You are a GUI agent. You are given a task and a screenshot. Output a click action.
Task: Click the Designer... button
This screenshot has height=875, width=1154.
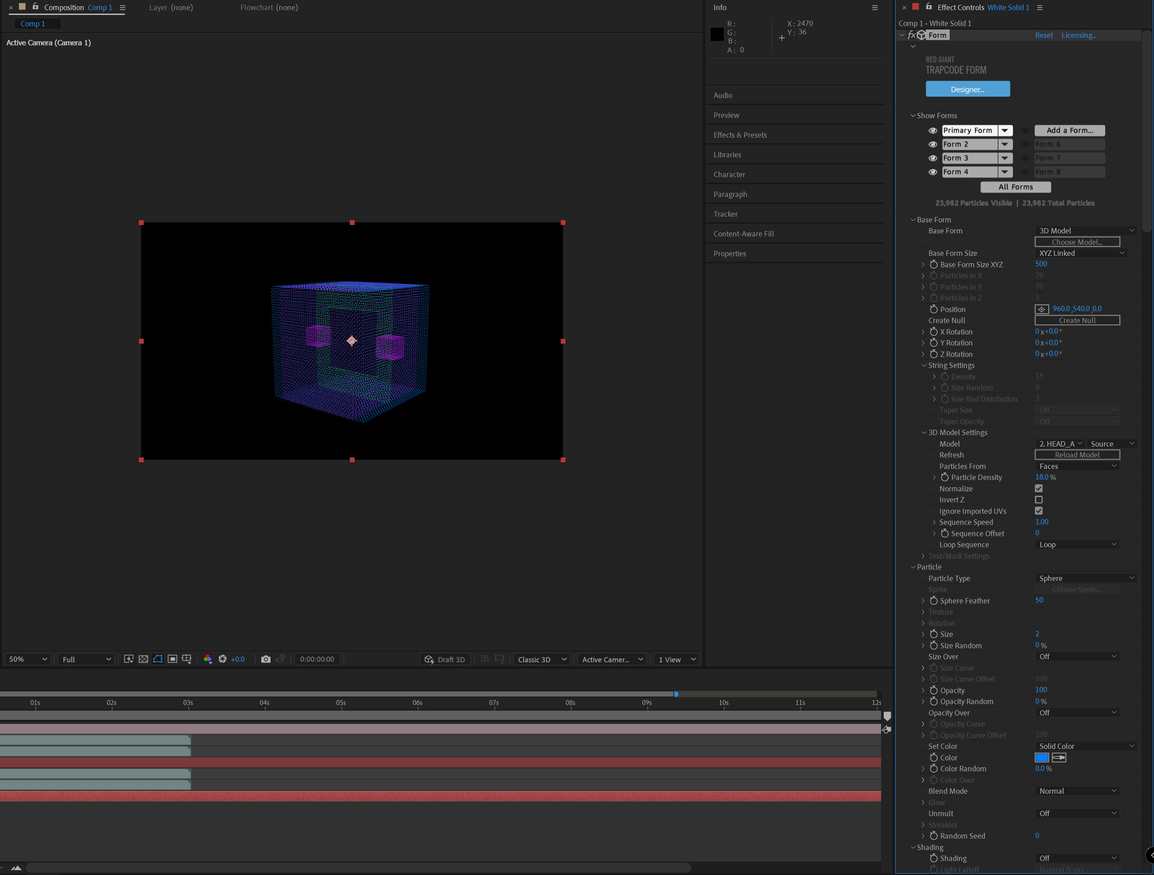[x=967, y=89]
